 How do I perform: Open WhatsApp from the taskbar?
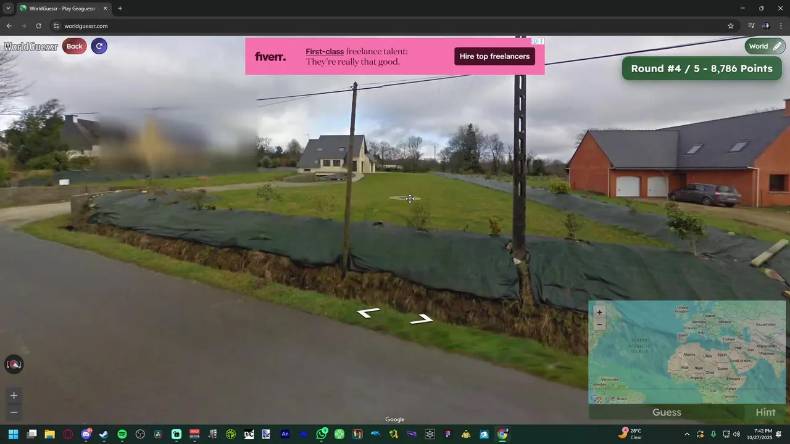(322, 434)
